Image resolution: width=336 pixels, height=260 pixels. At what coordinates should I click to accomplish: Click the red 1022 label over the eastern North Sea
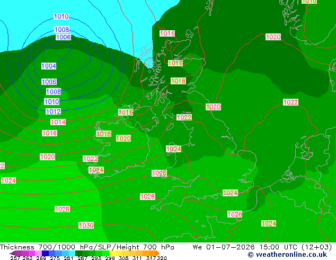pos(290,102)
